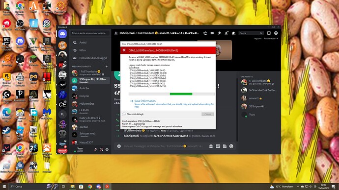Image resolution: width=339 pixels, height=190 pixels.
Task: Focus the Trova o avvia una conversazione field
Action: tap(90, 33)
